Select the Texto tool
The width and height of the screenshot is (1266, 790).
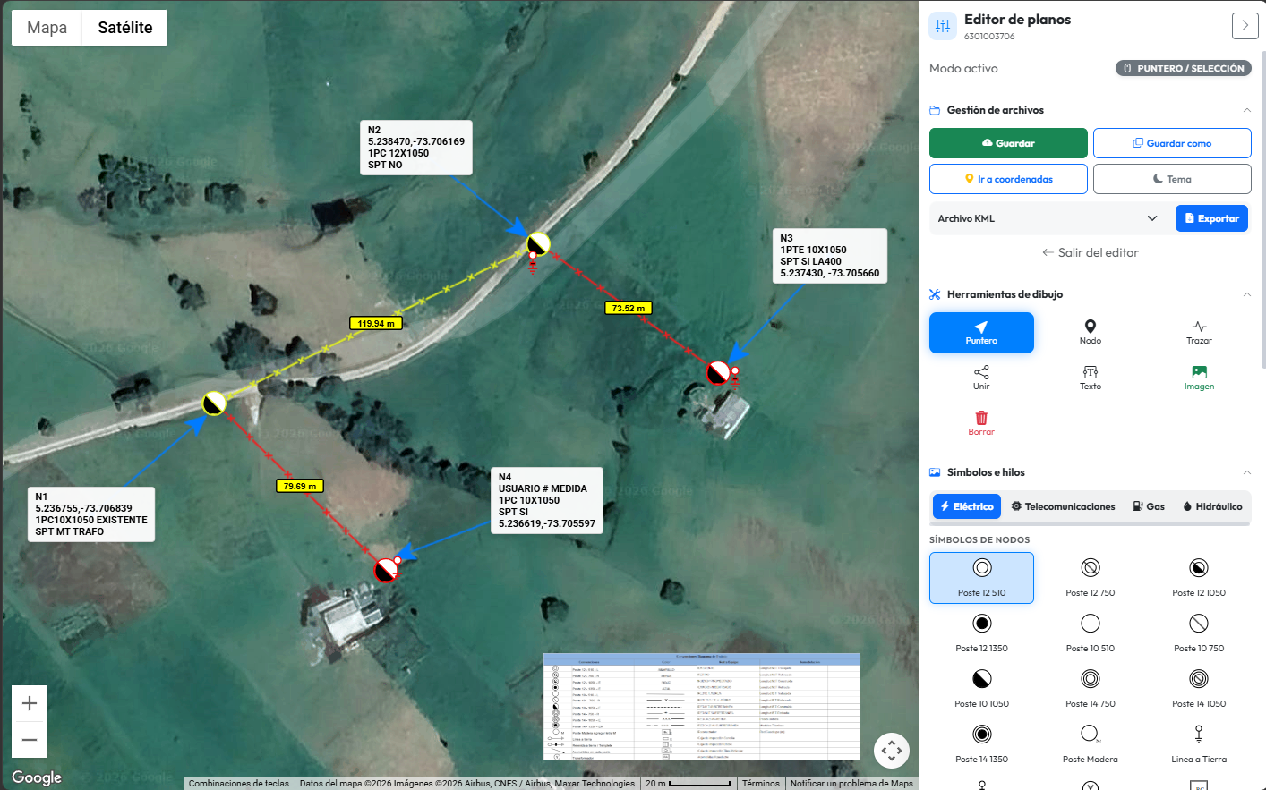[x=1090, y=378]
